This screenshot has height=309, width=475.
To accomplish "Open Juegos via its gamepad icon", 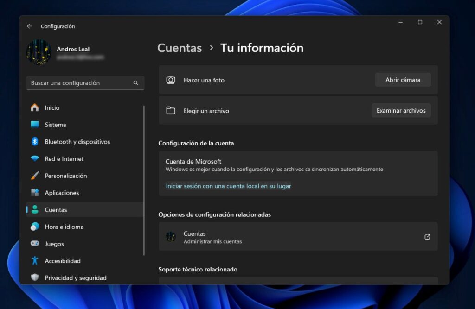I will pyautogui.click(x=36, y=244).
